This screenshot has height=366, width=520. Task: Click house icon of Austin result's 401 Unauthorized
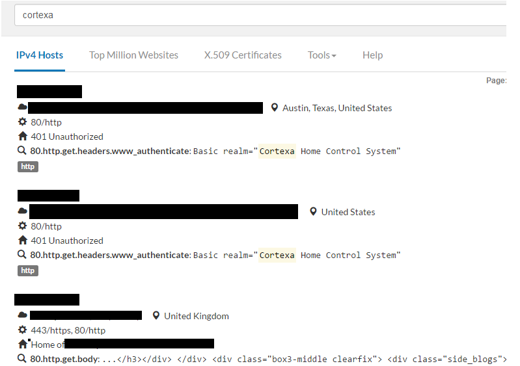coord(23,136)
